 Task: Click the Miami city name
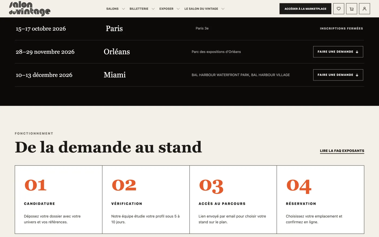tap(115, 75)
